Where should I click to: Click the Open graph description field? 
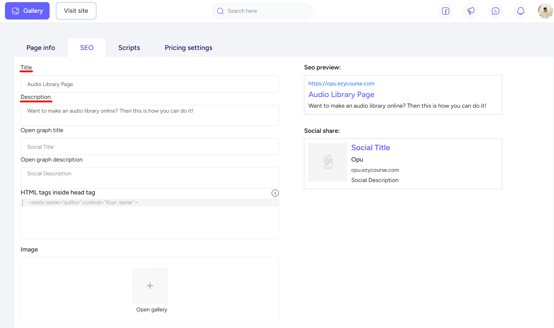click(x=150, y=178)
